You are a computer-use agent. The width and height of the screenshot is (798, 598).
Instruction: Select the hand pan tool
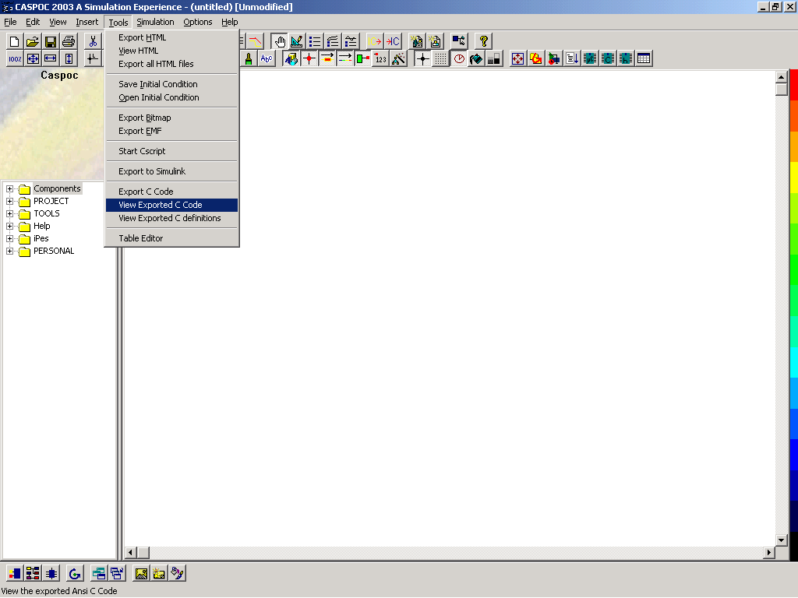(280, 42)
